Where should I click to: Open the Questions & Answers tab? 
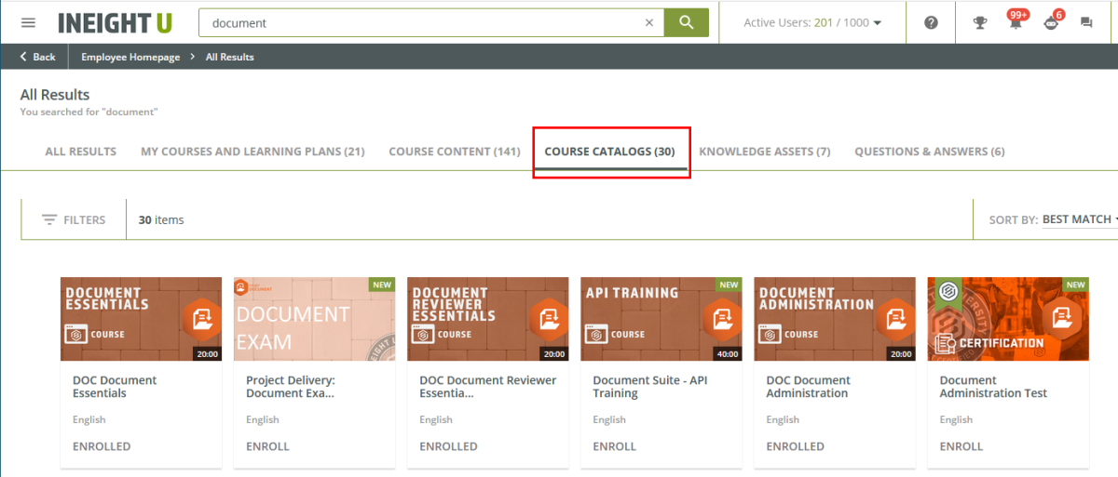pos(929,152)
